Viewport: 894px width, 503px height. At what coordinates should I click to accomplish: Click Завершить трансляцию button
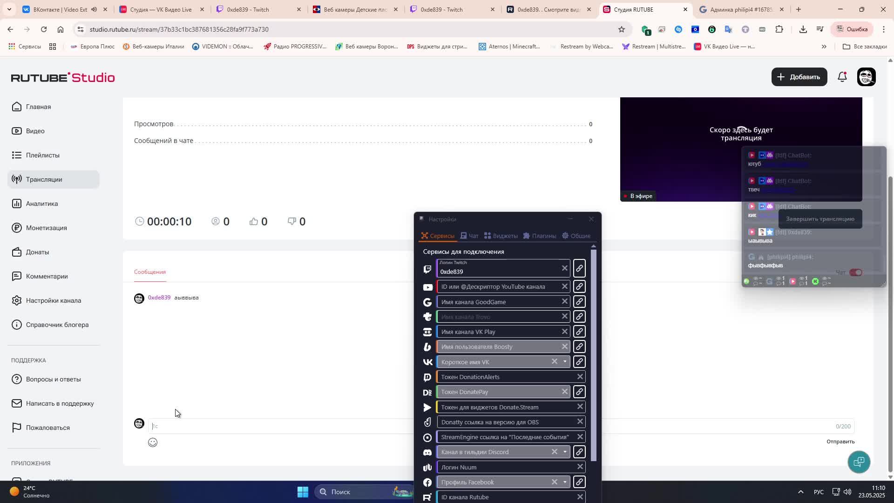tap(820, 219)
